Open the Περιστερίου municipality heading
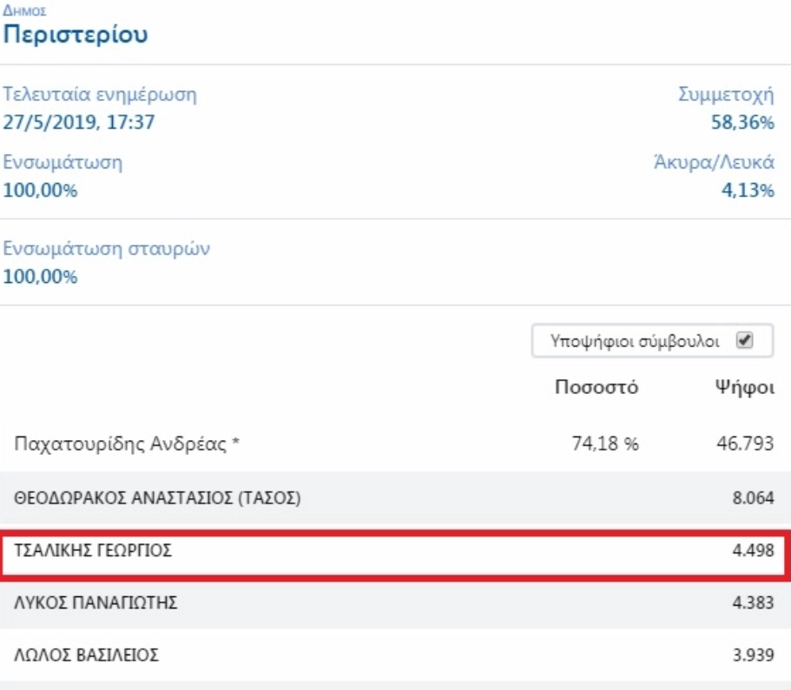The image size is (791, 690). [x=76, y=35]
